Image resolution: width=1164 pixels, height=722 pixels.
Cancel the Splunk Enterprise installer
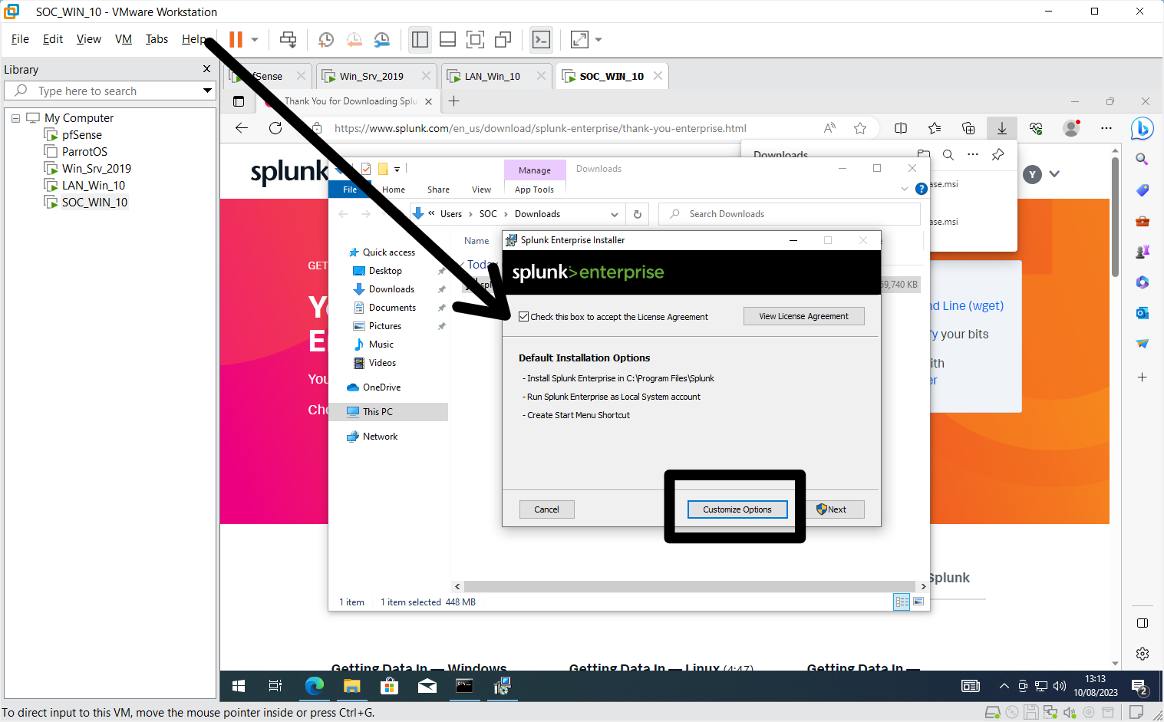pyautogui.click(x=546, y=509)
